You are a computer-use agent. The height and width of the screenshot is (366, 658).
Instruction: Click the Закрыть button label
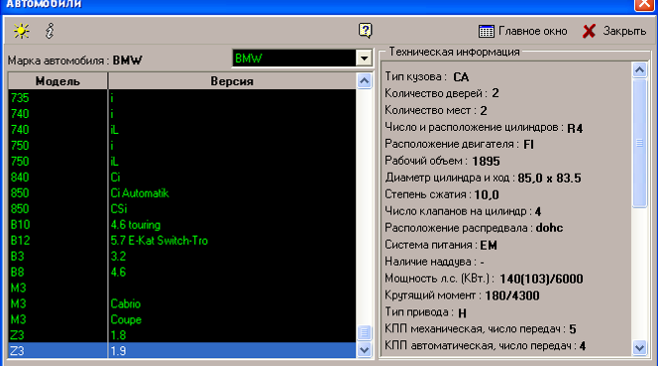tap(624, 31)
